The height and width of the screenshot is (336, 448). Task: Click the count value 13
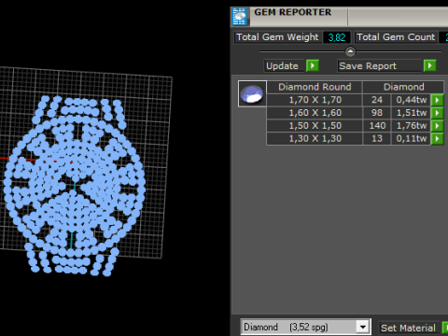click(377, 138)
